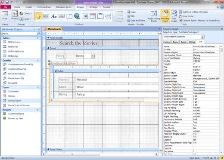Screen dimensions: 224x160
Task: Insert Page Break control
Action: tap(108, 16)
